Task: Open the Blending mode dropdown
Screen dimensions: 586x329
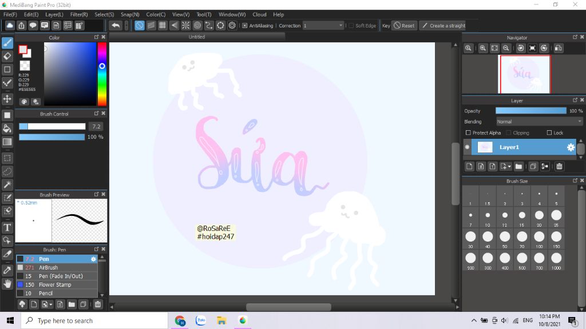Action: pyautogui.click(x=539, y=122)
